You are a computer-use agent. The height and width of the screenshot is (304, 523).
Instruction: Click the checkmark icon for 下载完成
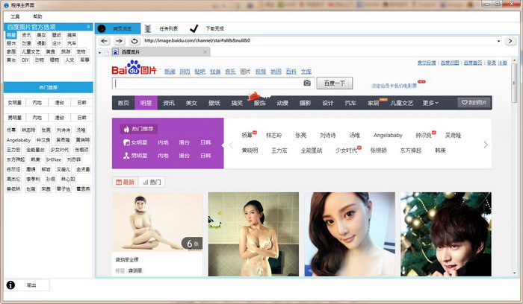click(x=194, y=28)
